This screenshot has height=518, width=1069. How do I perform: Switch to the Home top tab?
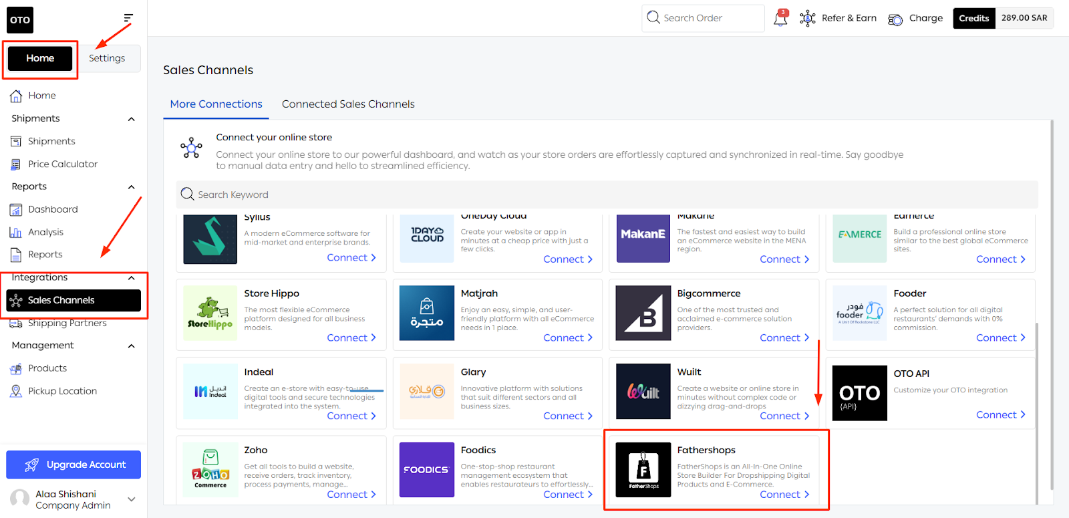point(40,58)
